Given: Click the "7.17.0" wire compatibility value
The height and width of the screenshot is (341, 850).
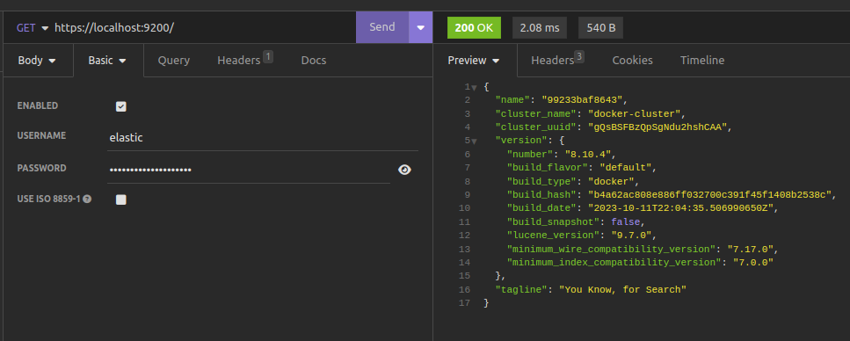Looking at the screenshot, I should tap(751, 250).
